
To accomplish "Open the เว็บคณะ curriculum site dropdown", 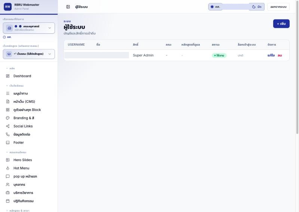I will click(x=29, y=54).
